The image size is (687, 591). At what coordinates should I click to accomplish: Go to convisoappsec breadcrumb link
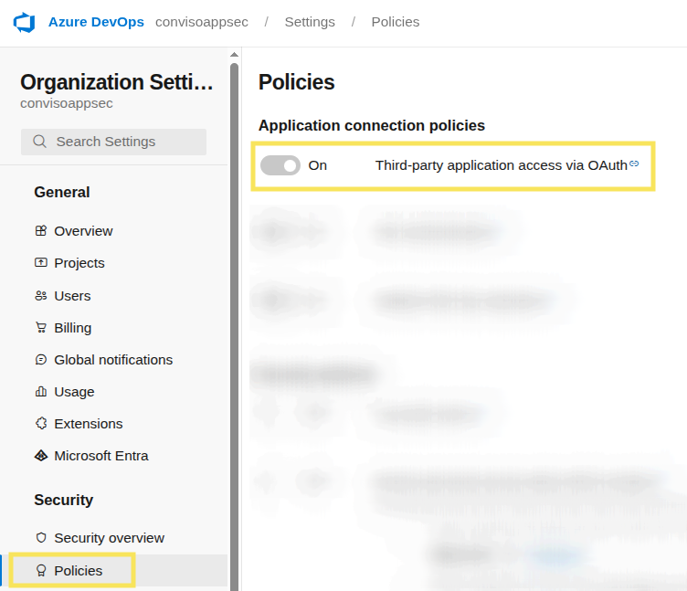201,22
